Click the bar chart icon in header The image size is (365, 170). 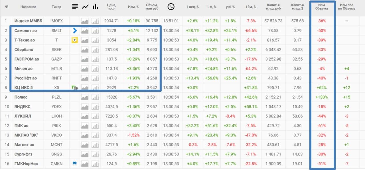95,7
